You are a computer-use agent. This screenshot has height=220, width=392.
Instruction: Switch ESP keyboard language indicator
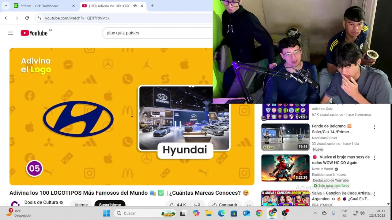point(344,213)
